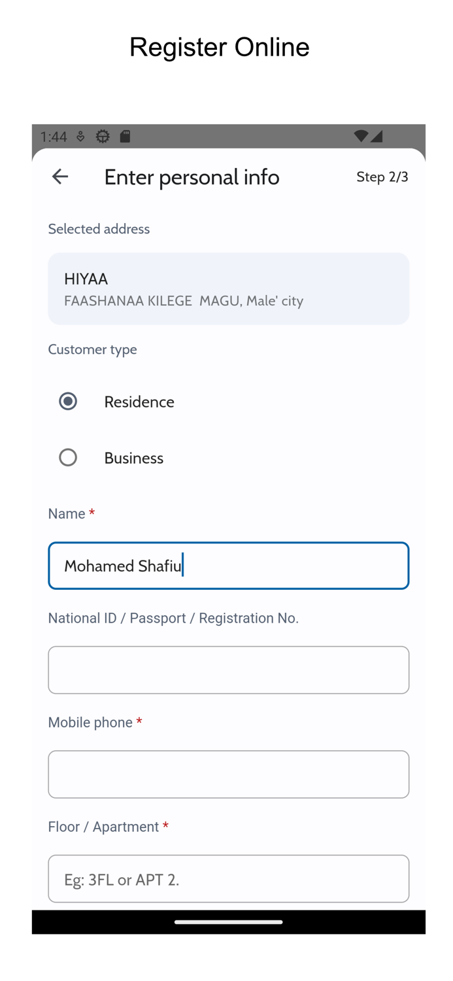
Task: Click the Register Online heading
Action: pyautogui.click(x=219, y=47)
